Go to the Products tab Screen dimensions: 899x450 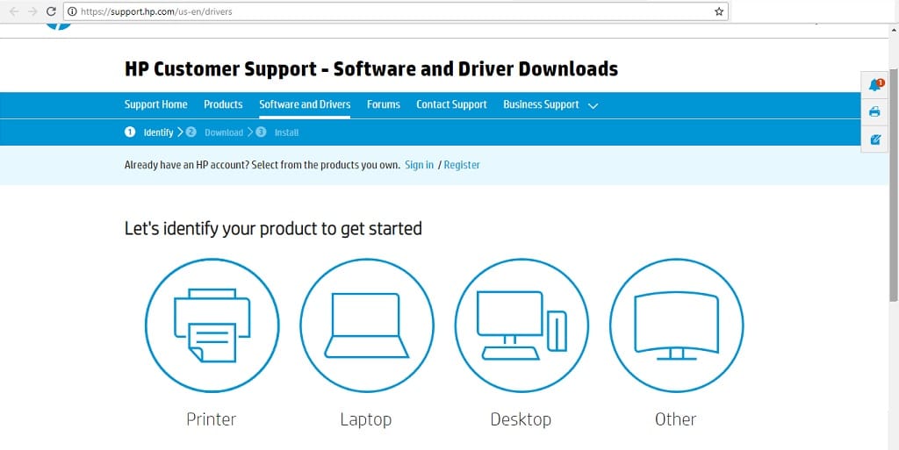(x=223, y=104)
